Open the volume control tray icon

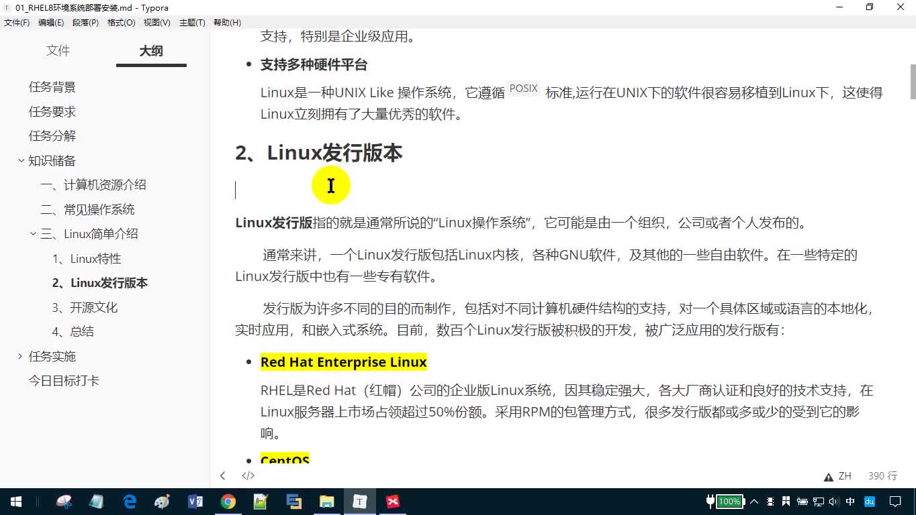click(834, 502)
